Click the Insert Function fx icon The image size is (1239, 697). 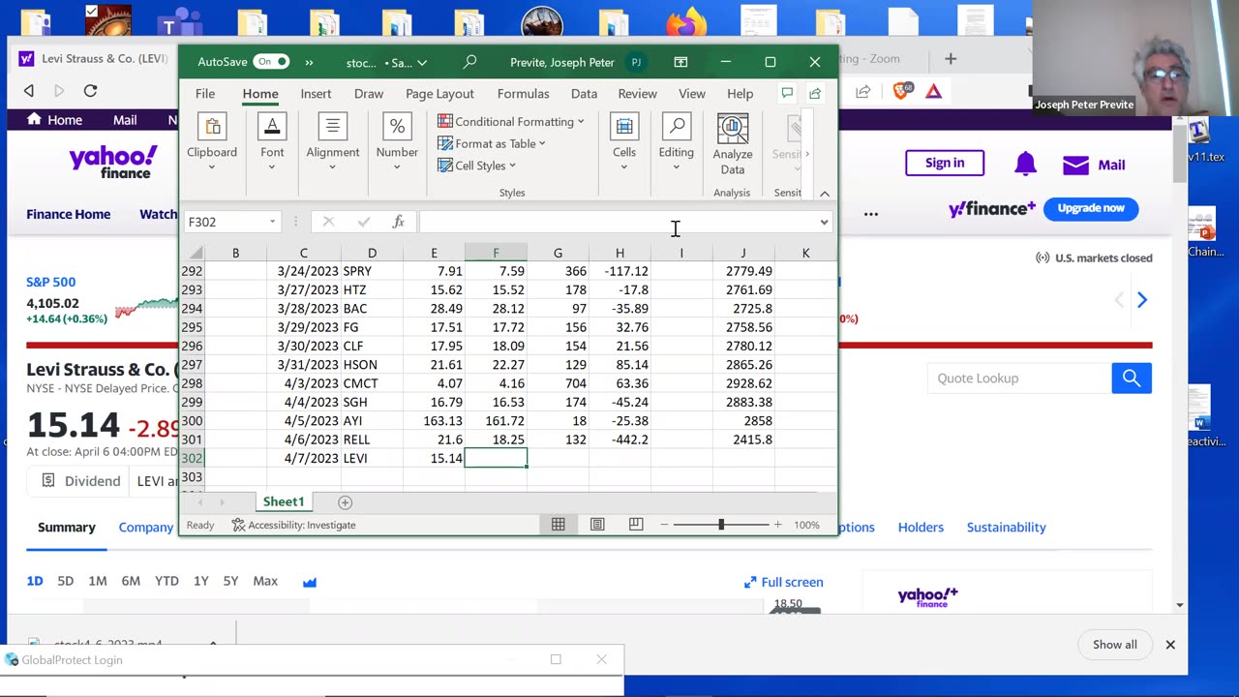398,222
